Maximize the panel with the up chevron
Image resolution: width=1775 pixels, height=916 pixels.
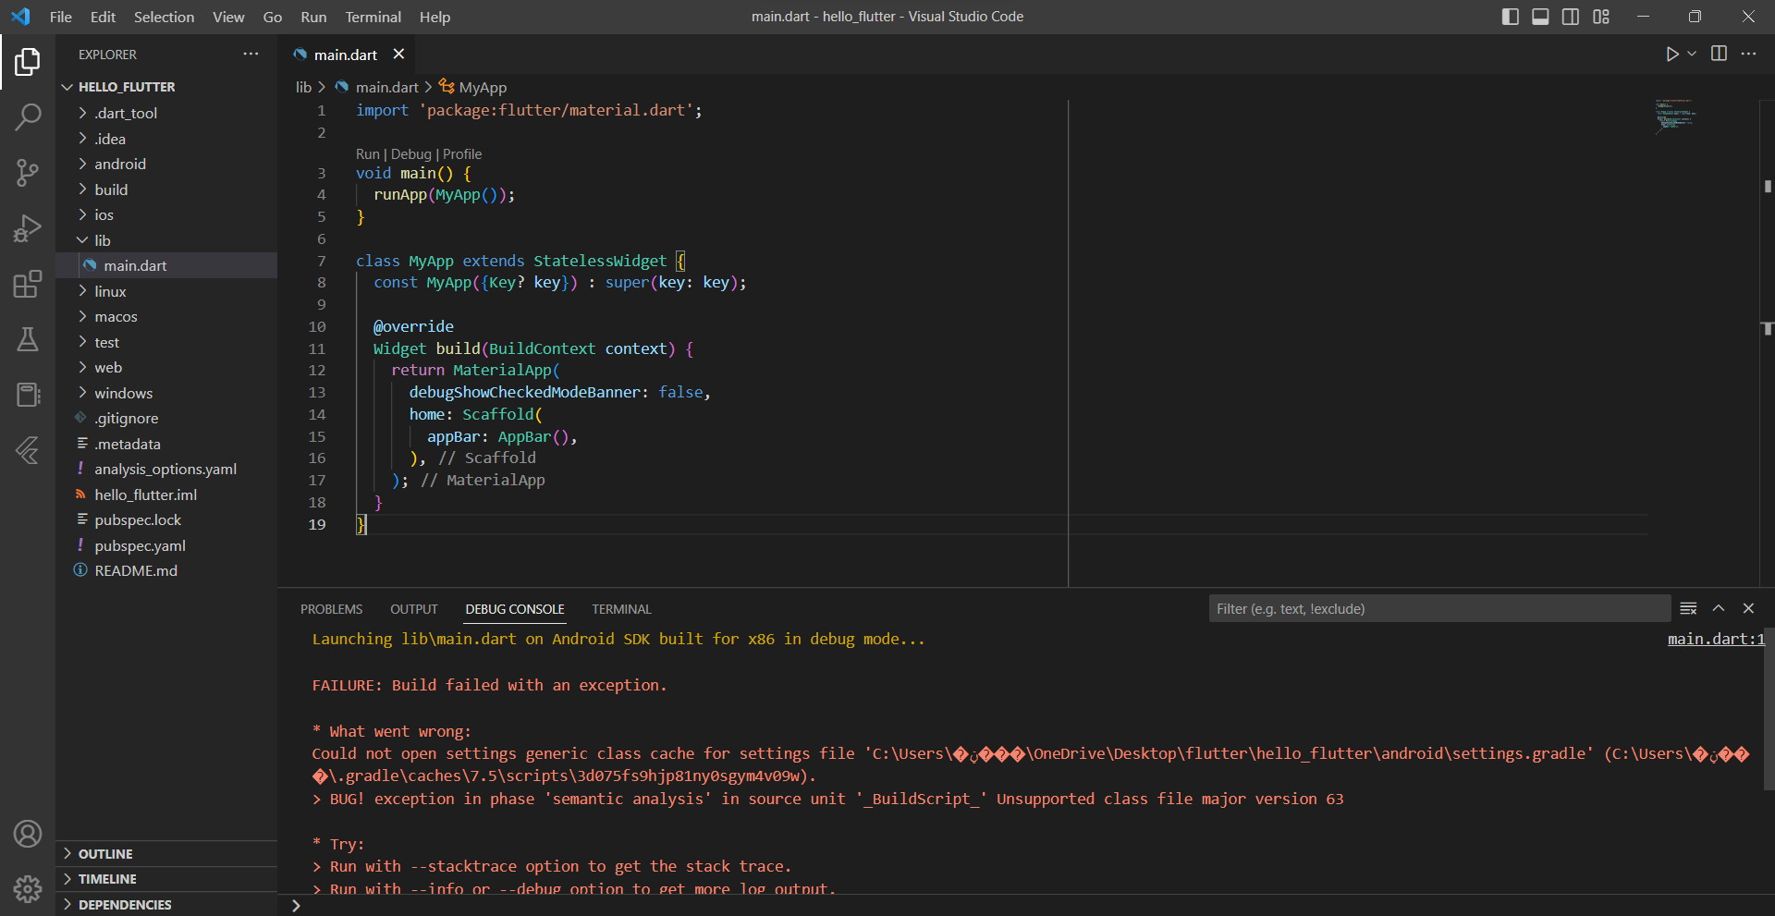pos(1719,608)
